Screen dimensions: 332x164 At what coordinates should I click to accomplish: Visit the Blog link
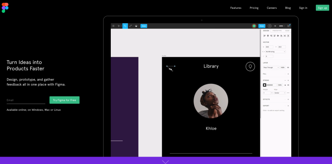(x=288, y=8)
